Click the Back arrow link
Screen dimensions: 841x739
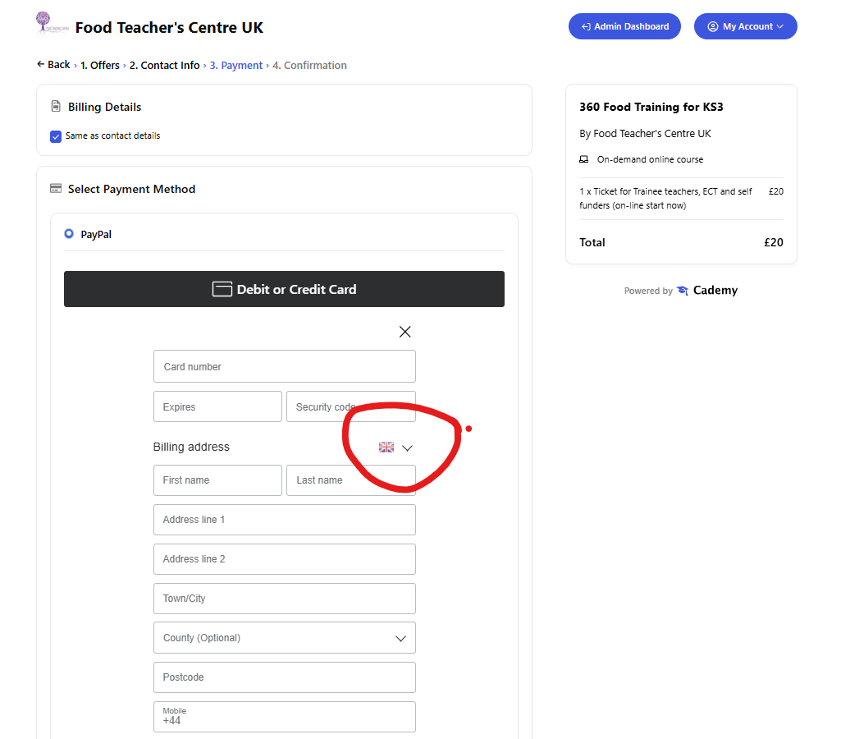pos(53,65)
